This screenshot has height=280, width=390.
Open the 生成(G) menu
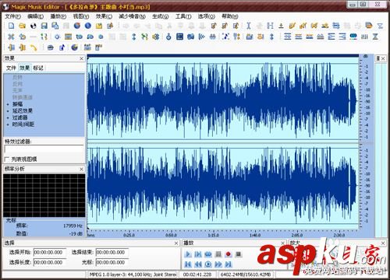(x=160, y=16)
